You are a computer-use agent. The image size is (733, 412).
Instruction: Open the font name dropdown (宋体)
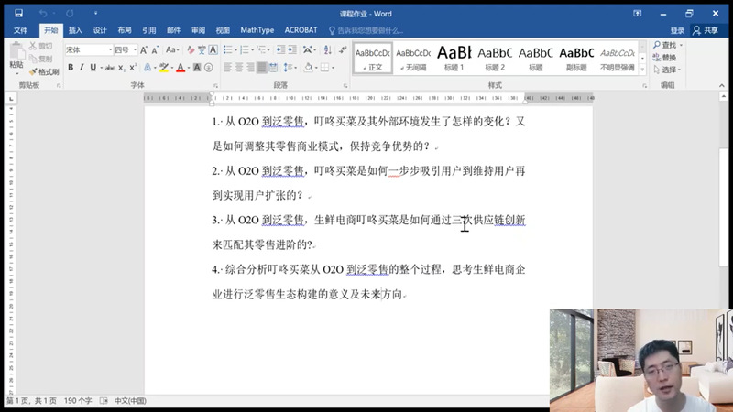click(x=109, y=50)
